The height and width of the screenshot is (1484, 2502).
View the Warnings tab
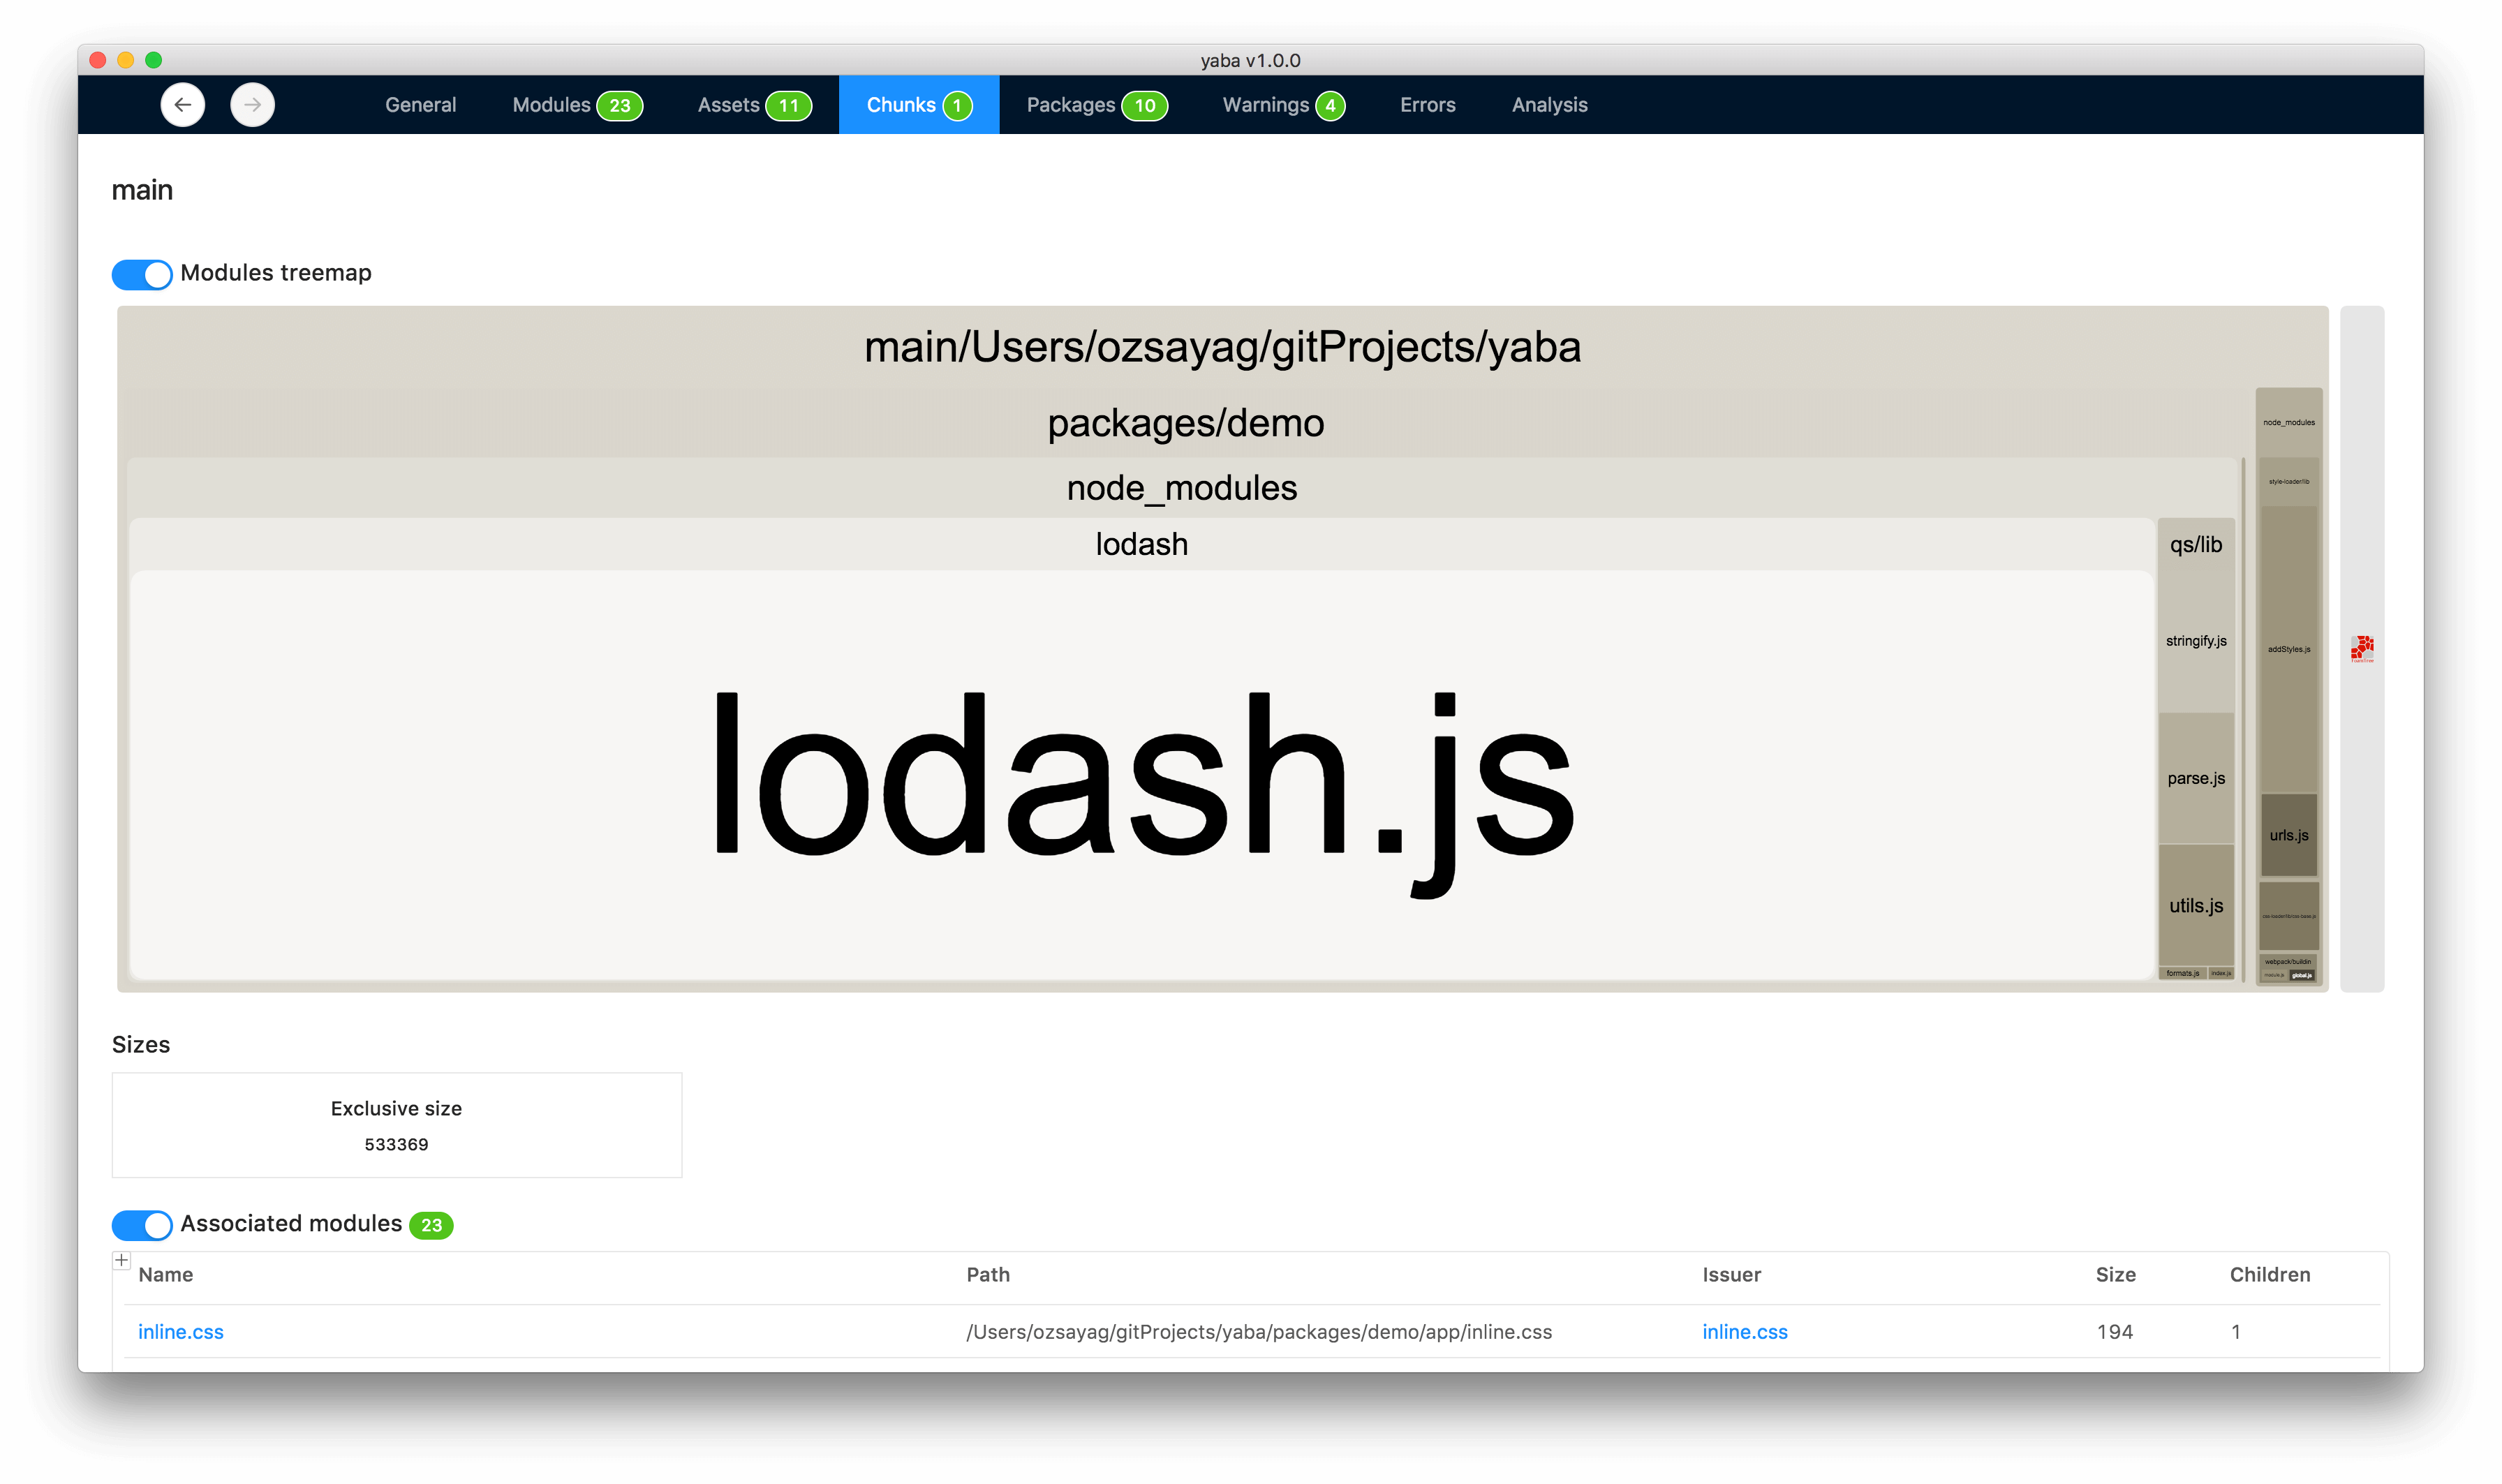click(1283, 105)
